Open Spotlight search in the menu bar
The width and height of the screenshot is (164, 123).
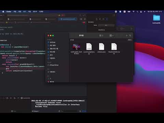point(137,12)
